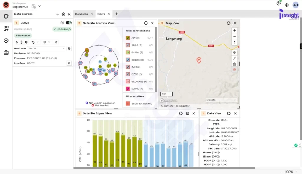Expand the ExplorerKit workspace chevron
302x174 pixels.
pos(40,6)
